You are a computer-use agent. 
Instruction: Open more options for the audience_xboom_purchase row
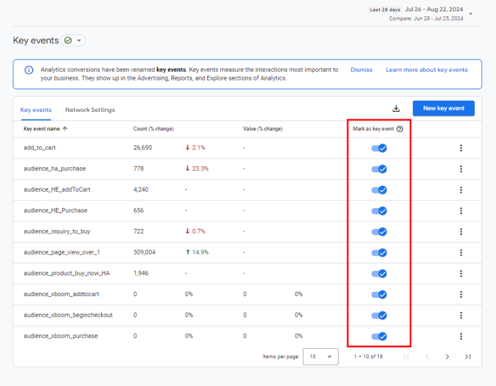[461, 336]
